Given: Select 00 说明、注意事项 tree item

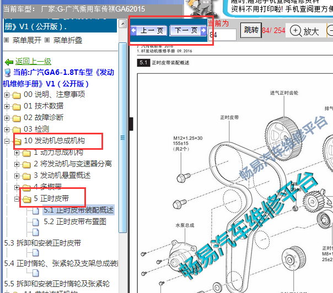Looking at the screenshot, I should [x=55, y=94].
